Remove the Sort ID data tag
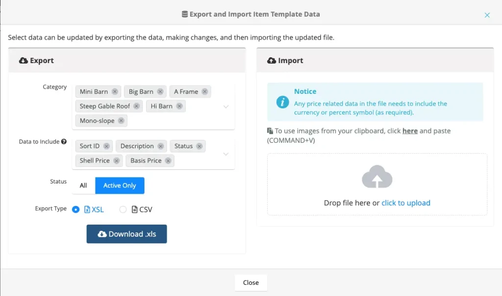Screen dimensions: 502x296 (x=106, y=146)
